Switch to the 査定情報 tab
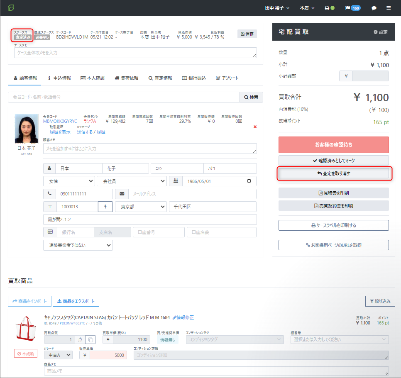The width and height of the screenshot is (401, 378). 160,78
